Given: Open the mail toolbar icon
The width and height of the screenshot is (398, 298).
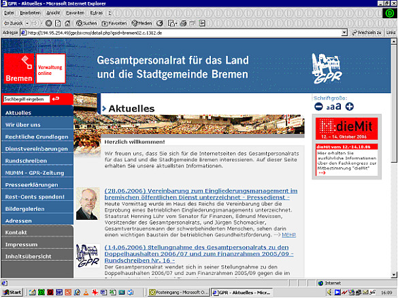Looking at the screenshot, I should pos(172,23).
